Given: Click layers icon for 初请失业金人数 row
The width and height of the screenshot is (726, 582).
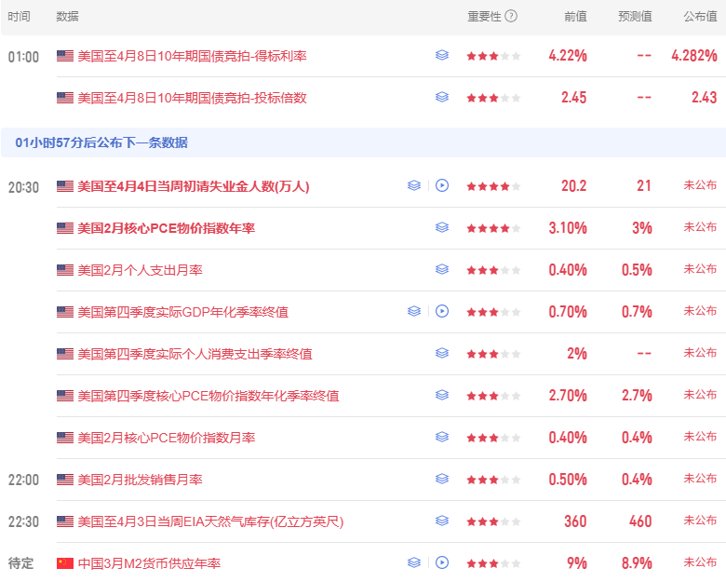Looking at the screenshot, I should [414, 185].
